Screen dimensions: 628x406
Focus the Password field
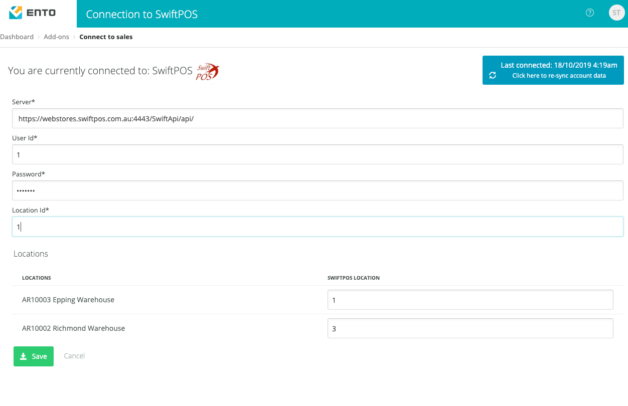pyautogui.click(x=318, y=190)
